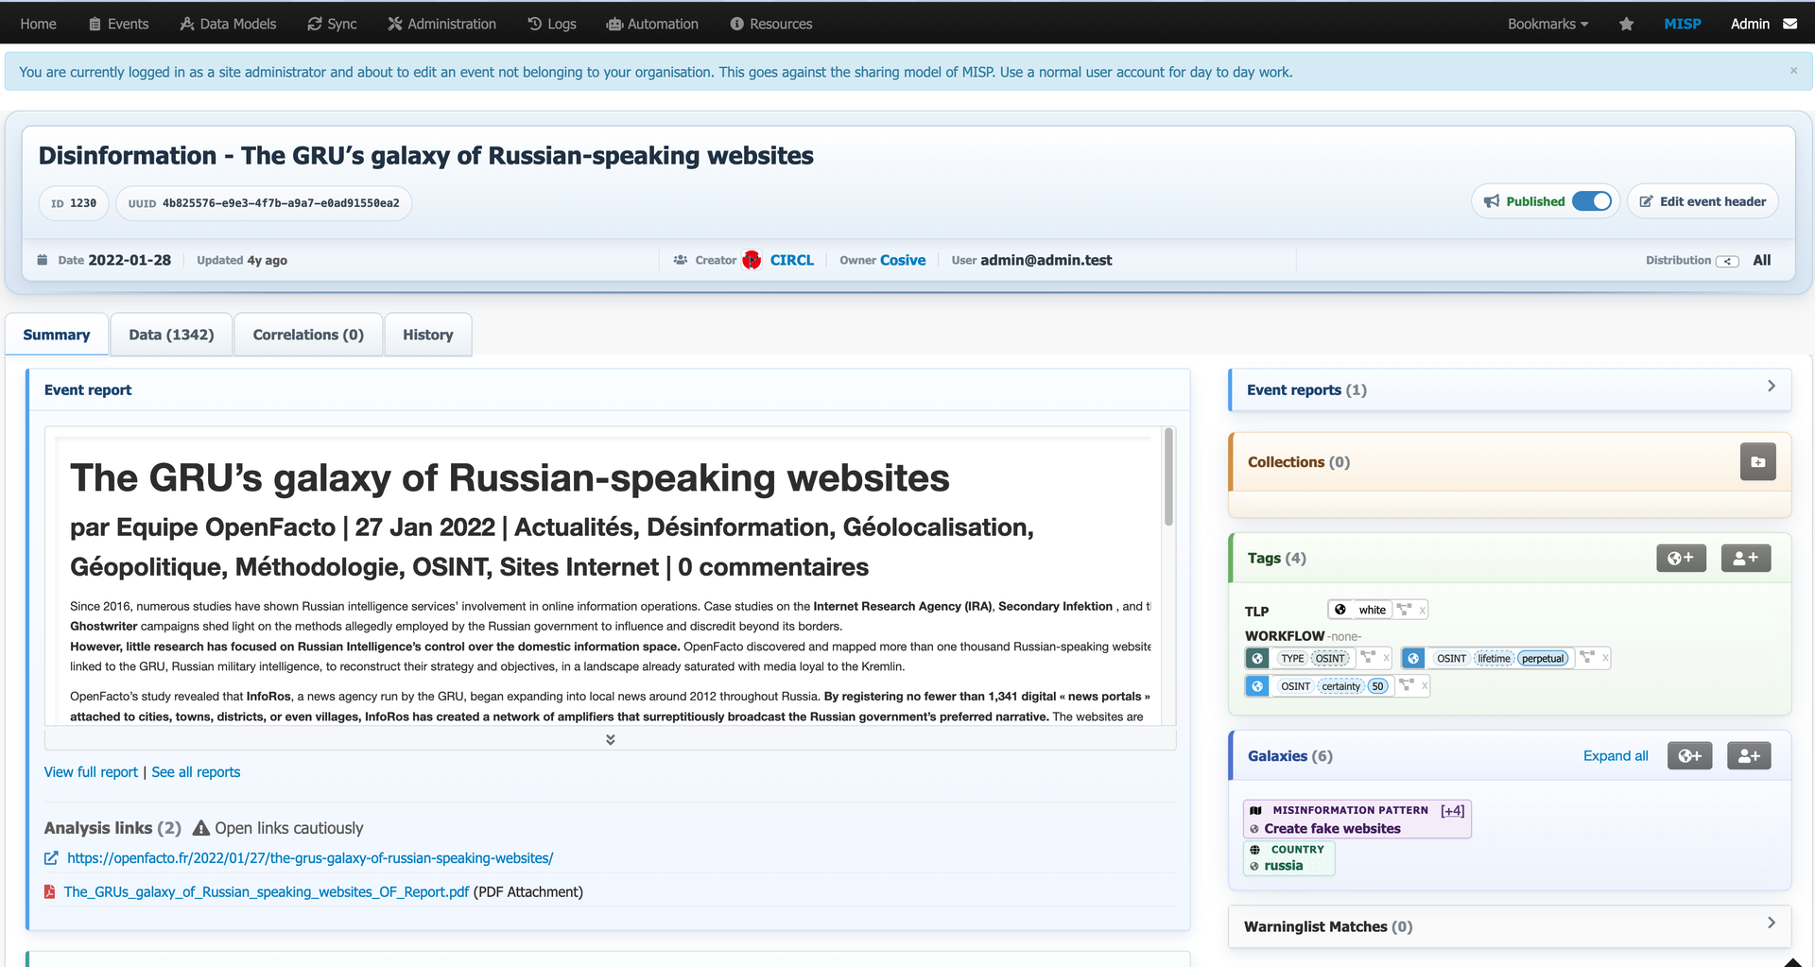Open the Bookmarks dropdown

coord(1547,24)
